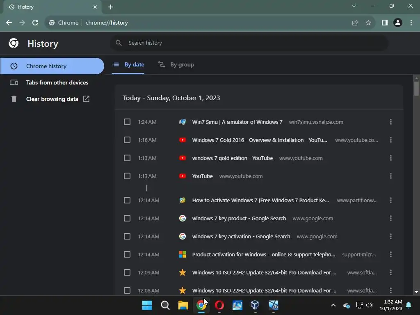Open Chrome's three-dot main menu
Viewport: 420px width, 315px height.
(411, 23)
